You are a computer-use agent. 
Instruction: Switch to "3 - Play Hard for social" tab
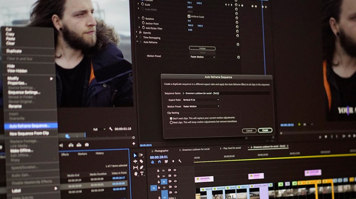(x=230, y=148)
